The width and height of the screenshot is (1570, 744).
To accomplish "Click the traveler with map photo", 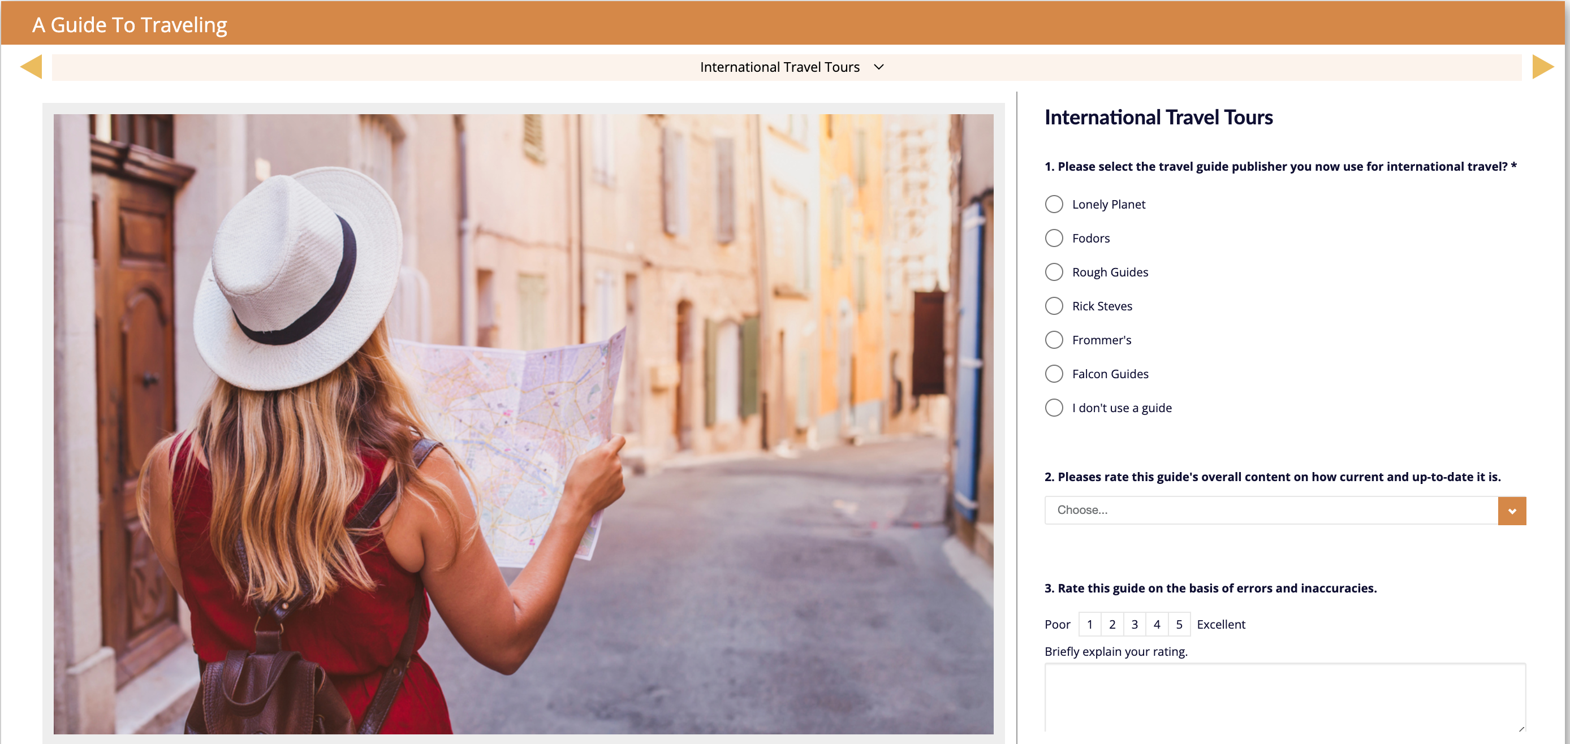I will pyautogui.click(x=523, y=423).
